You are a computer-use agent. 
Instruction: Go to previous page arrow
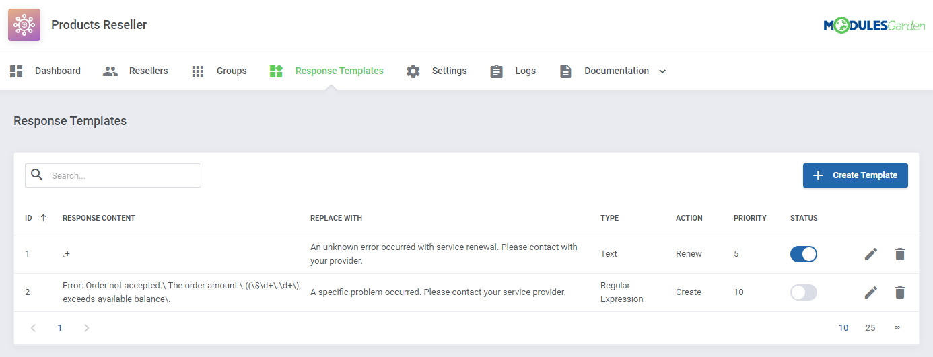[33, 328]
